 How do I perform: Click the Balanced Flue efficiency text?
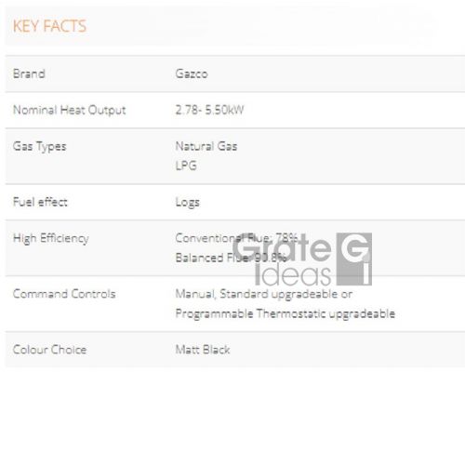(231, 258)
